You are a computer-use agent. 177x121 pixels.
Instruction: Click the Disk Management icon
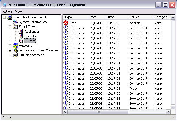click(x=15, y=55)
